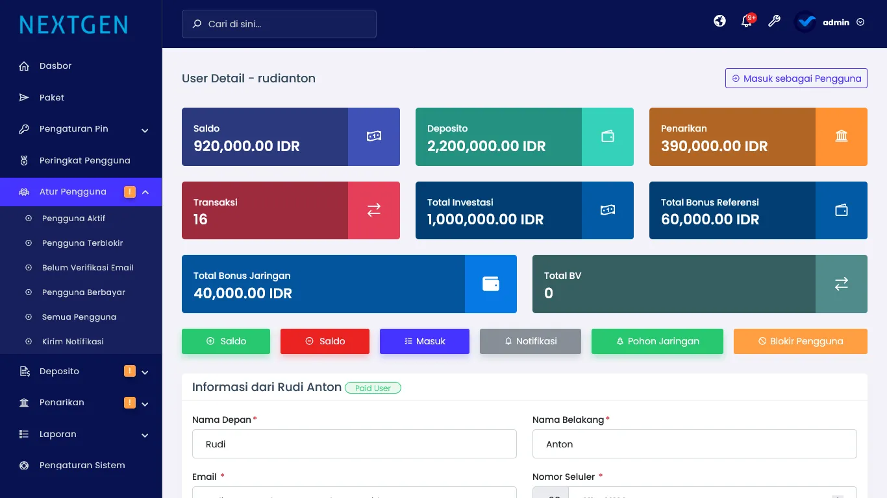Click the money icon on the Saldo card
Image resolution: width=887 pixels, height=498 pixels.
point(374,136)
